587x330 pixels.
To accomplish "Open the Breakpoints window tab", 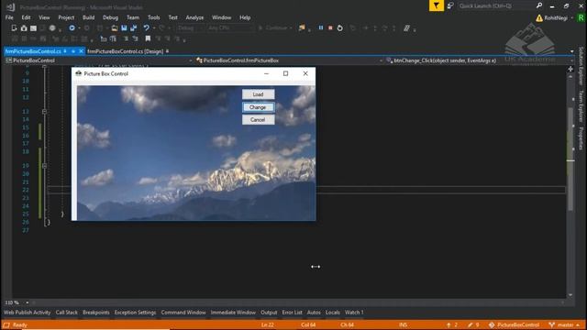I will [x=96, y=313].
